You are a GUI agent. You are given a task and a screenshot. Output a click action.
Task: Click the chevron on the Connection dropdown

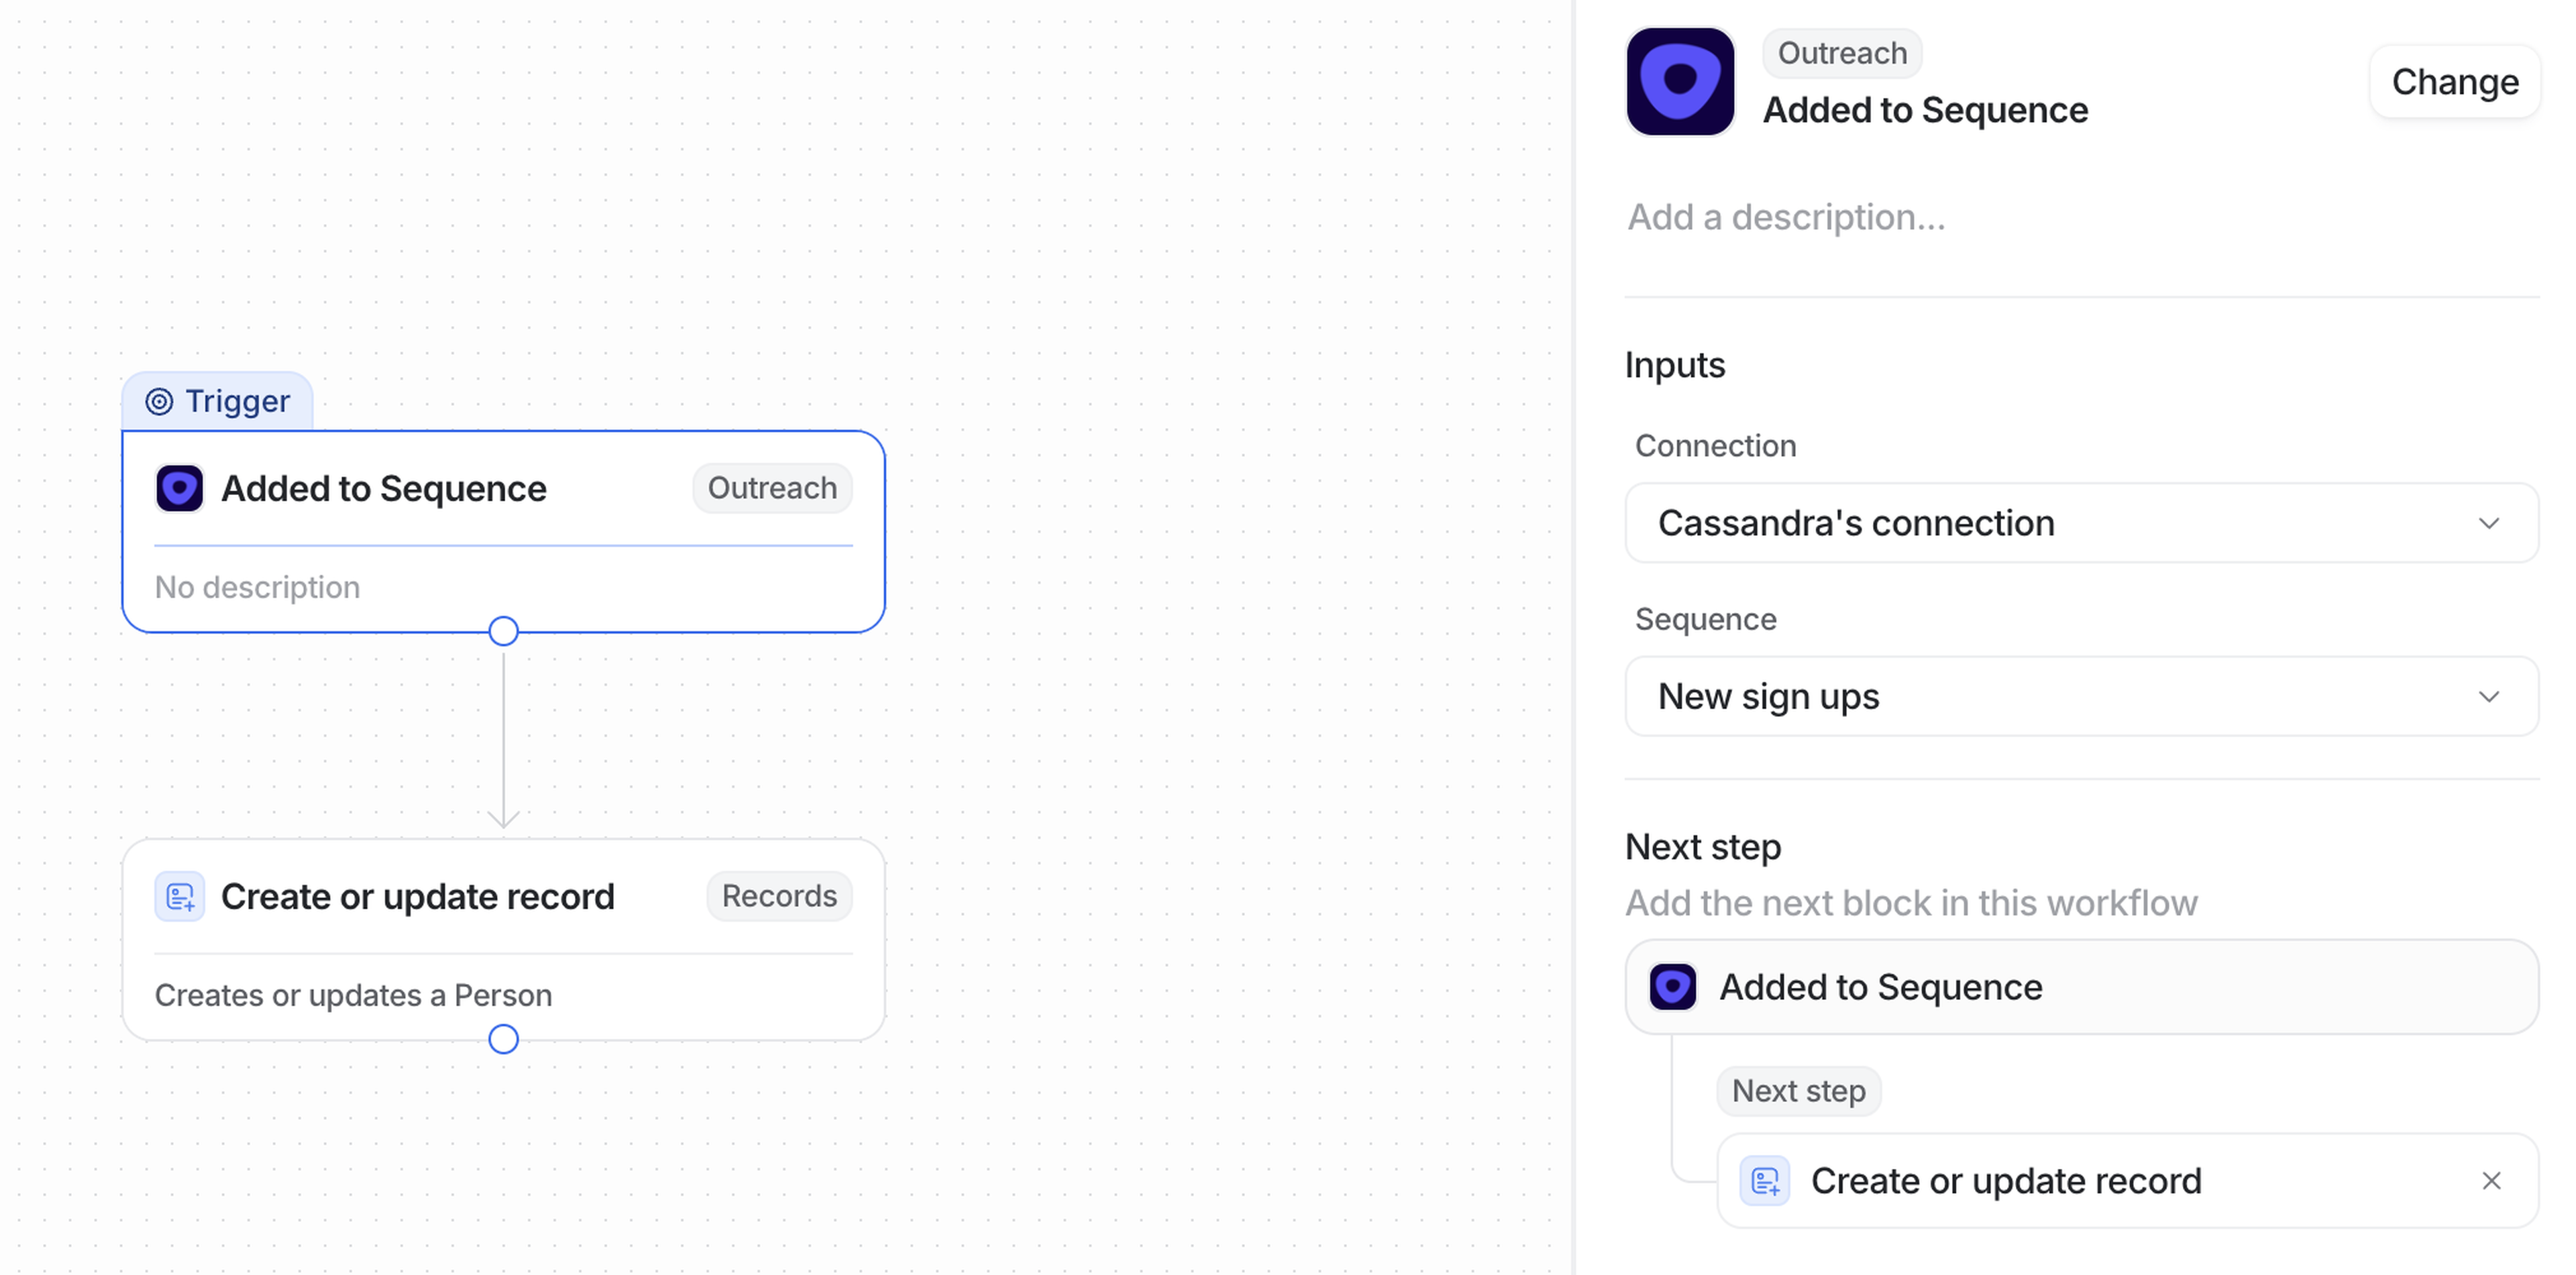[2489, 523]
